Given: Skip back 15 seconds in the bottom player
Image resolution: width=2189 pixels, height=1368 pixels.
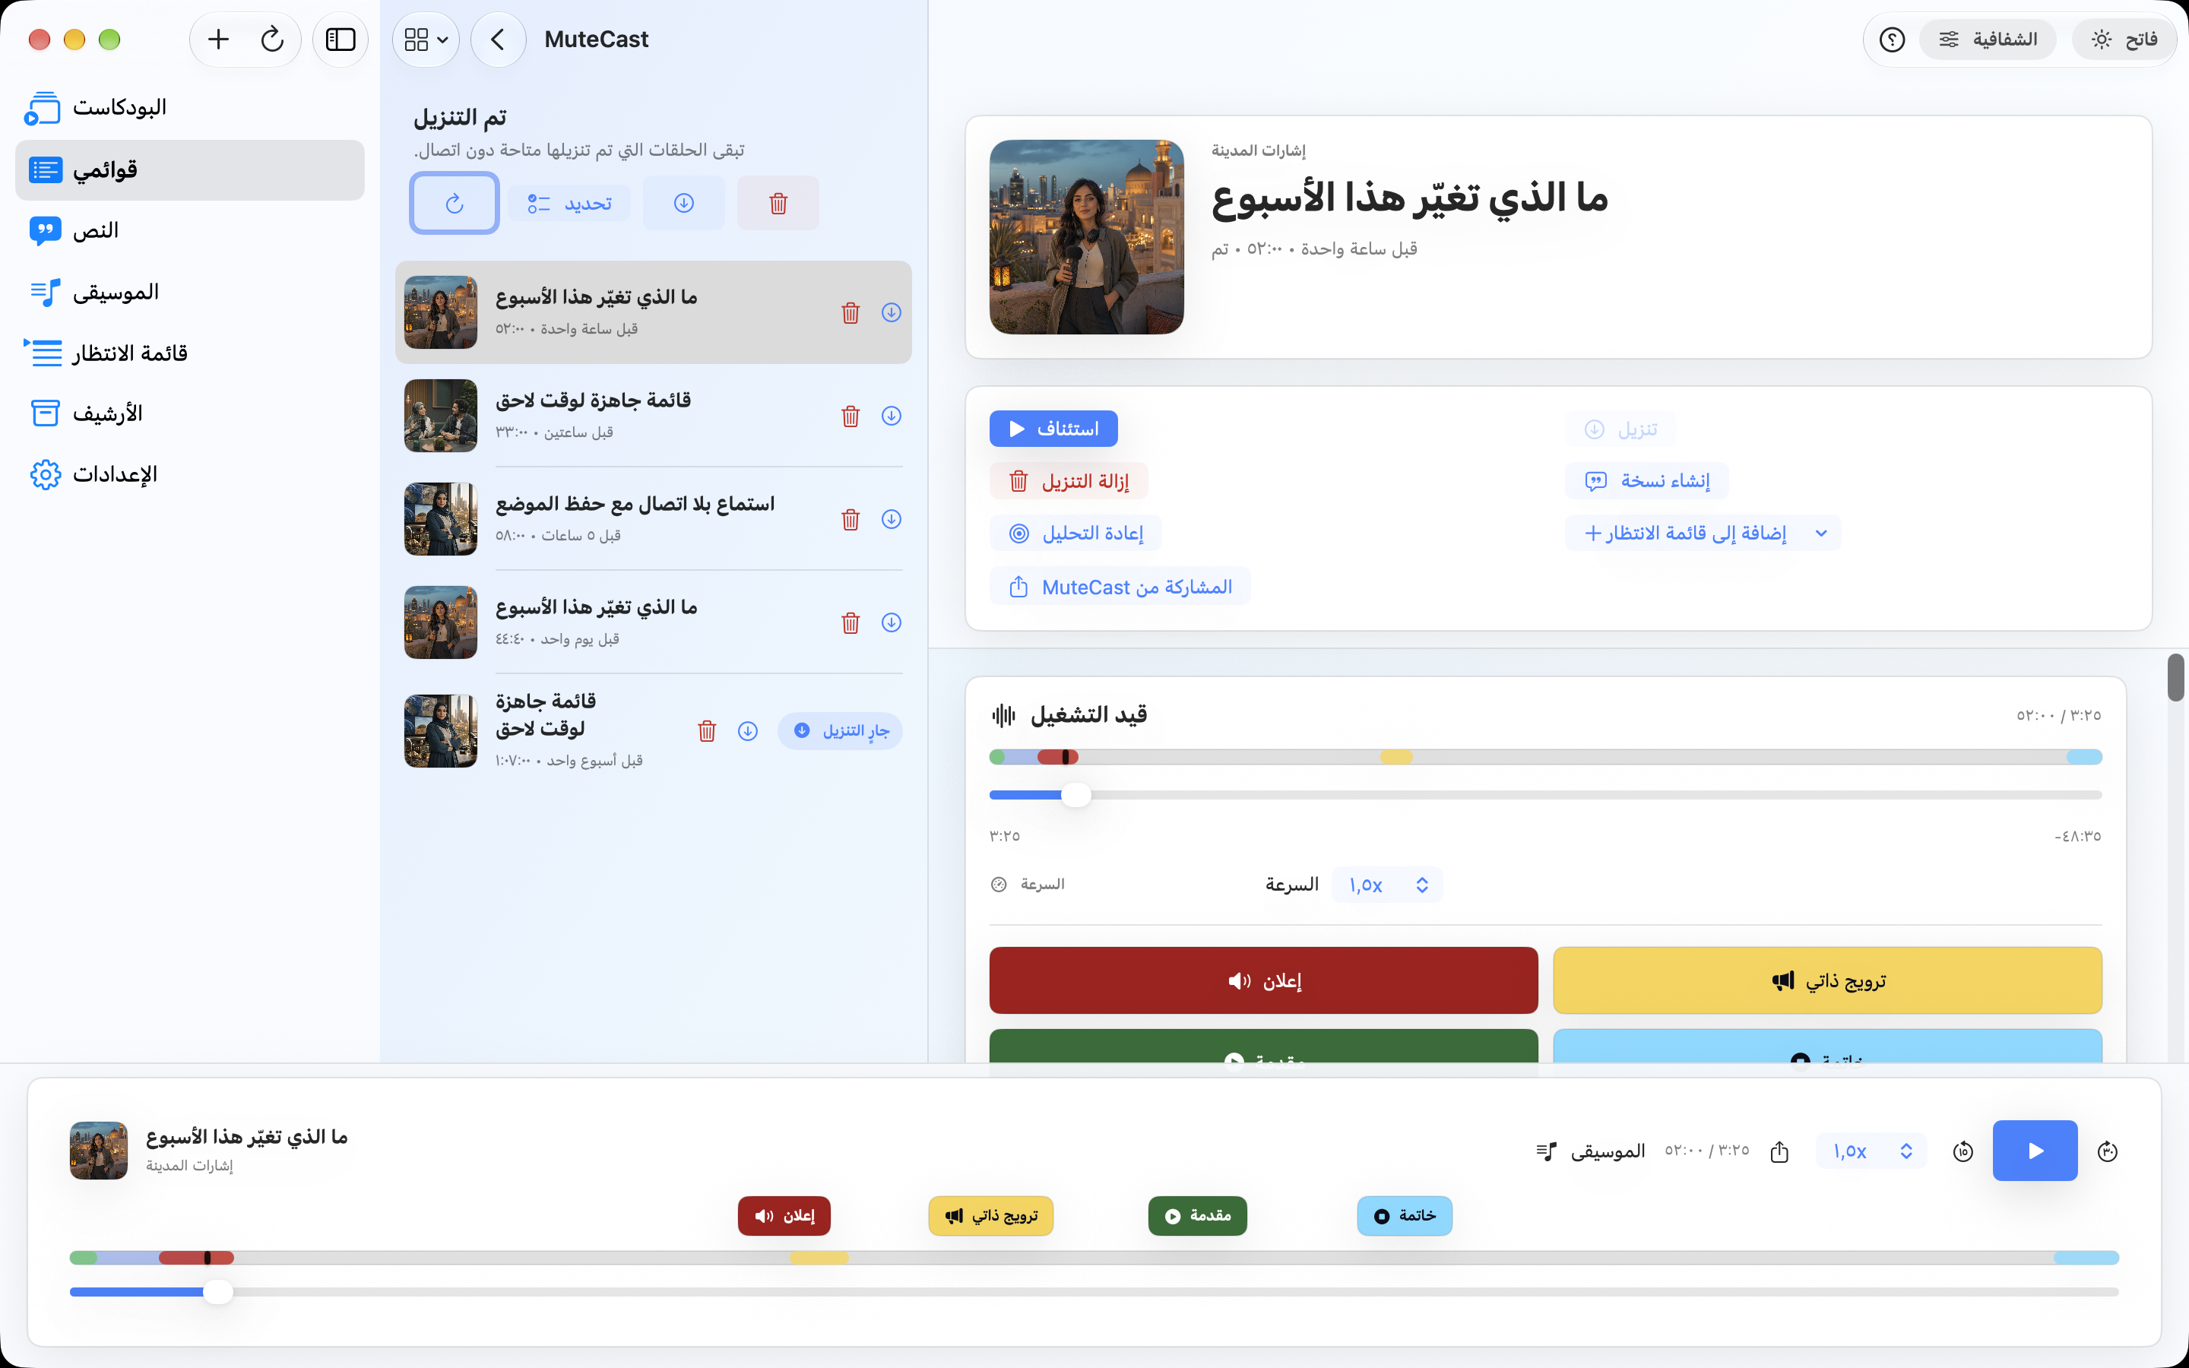Looking at the screenshot, I should pyautogui.click(x=1962, y=1151).
